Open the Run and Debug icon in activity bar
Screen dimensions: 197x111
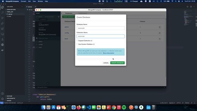pos(2,23)
